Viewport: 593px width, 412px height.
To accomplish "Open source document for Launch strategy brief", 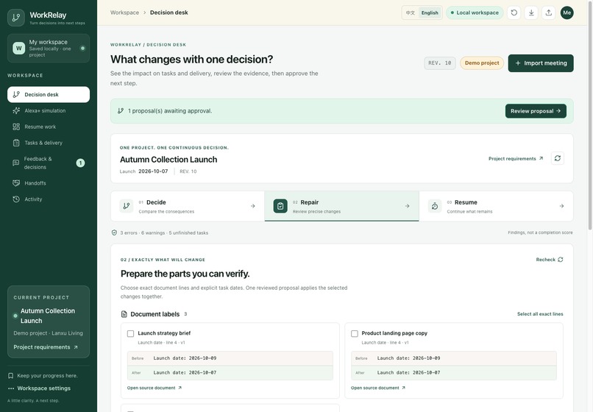I will (155, 388).
